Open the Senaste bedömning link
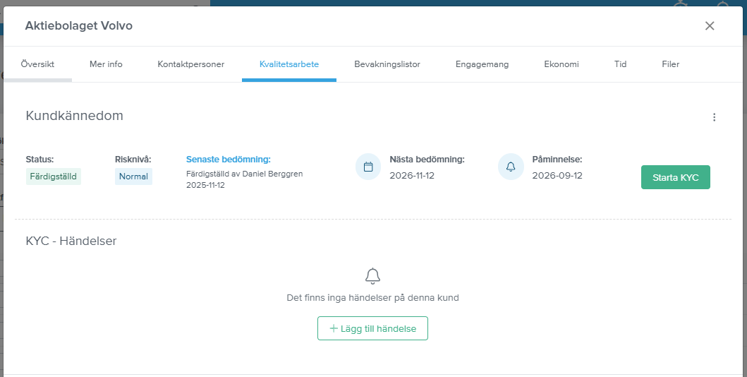The width and height of the screenshot is (747, 377). (228, 160)
